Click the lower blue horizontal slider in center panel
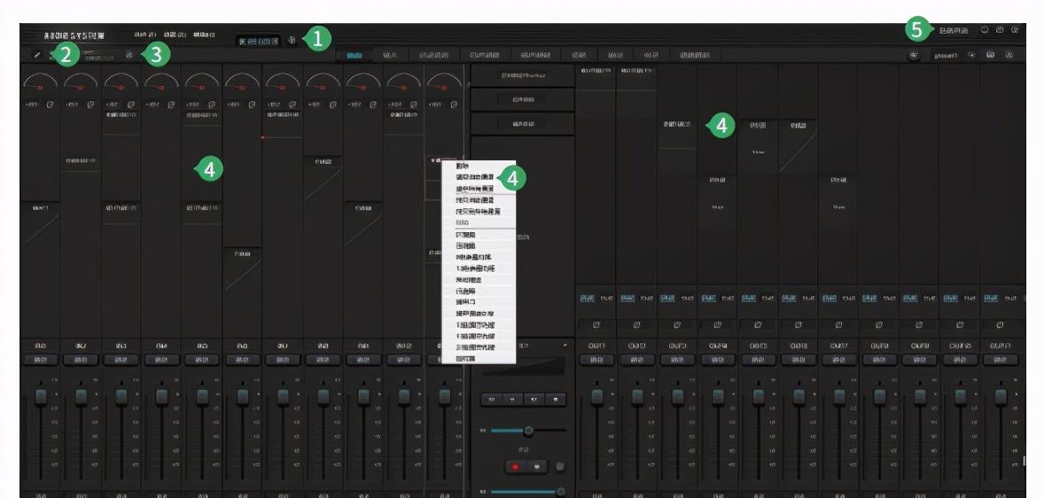The width and height of the screenshot is (1044, 498). [528, 492]
